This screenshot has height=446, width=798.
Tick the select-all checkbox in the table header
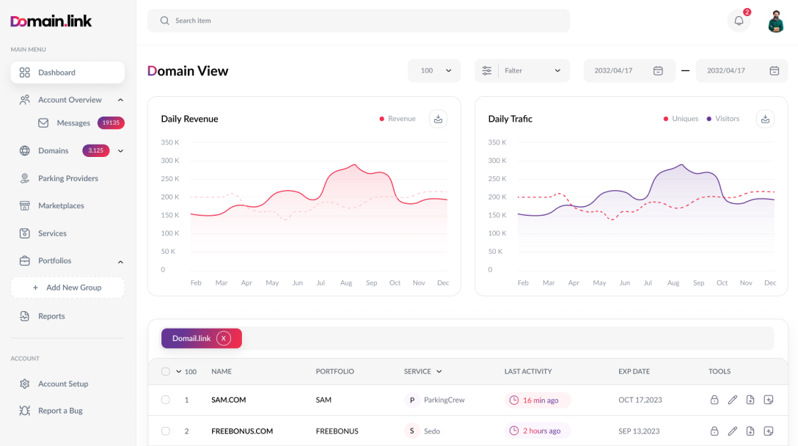click(165, 371)
